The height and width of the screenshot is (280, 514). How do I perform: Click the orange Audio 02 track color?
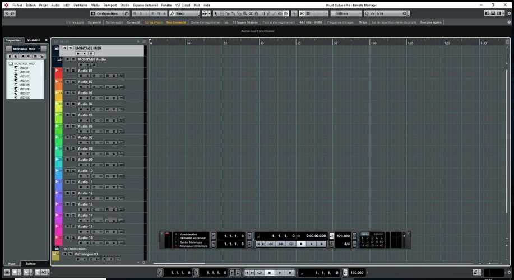click(x=58, y=85)
